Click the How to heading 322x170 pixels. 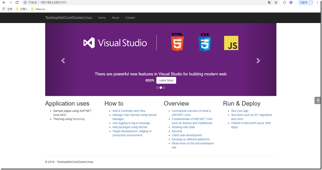114,103
